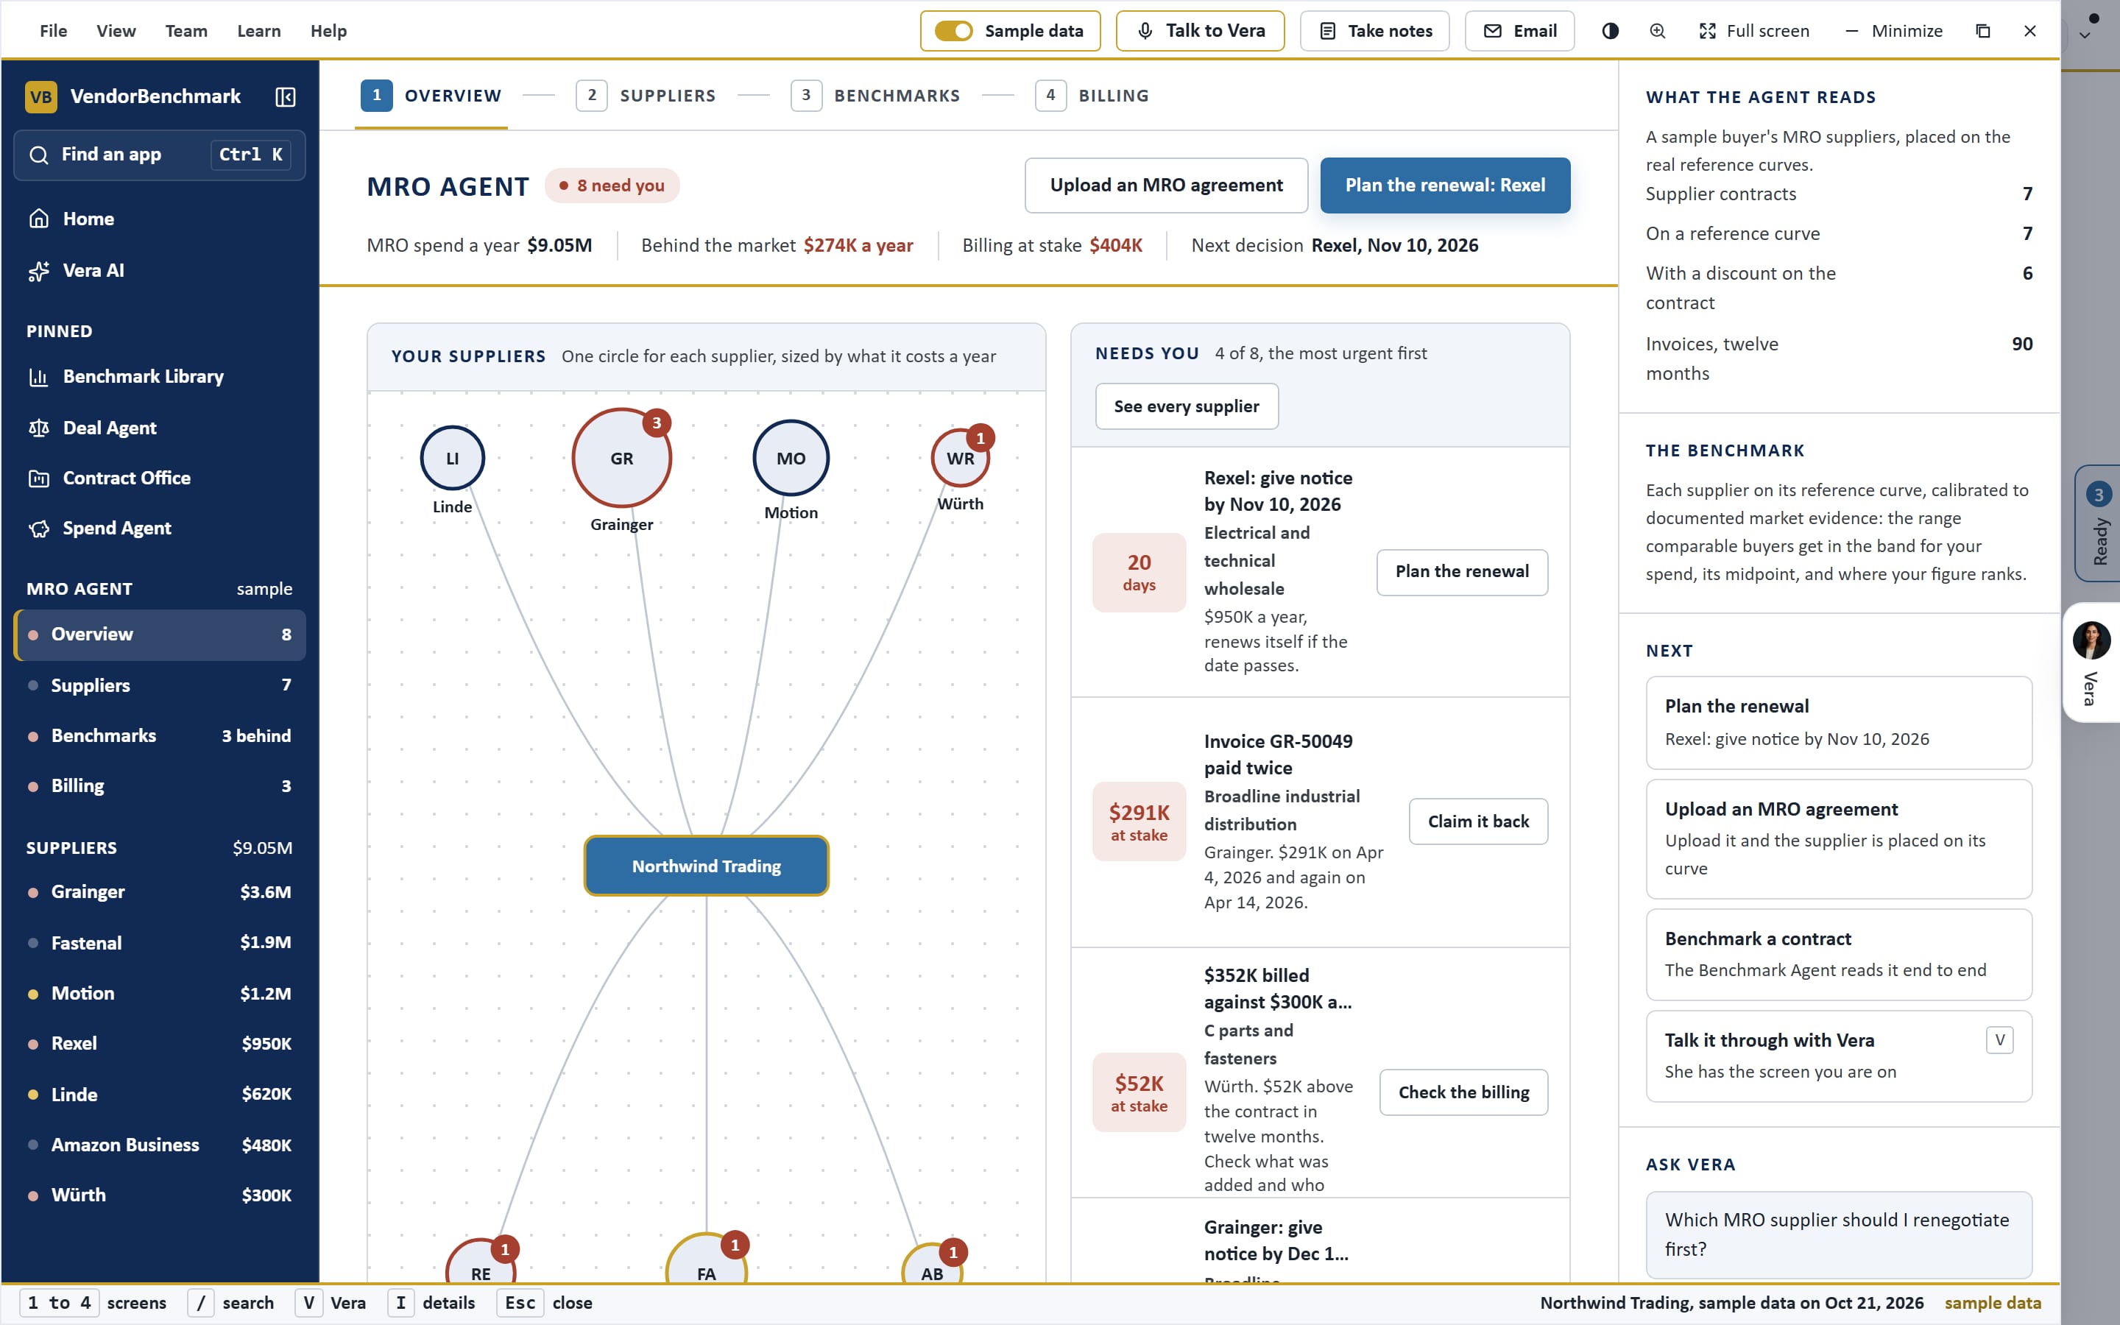Viewport: 2120px width, 1325px height.
Task: Select Amazon Business $480K in suppliers list
Action: pyautogui.click(x=160, y=1145)
